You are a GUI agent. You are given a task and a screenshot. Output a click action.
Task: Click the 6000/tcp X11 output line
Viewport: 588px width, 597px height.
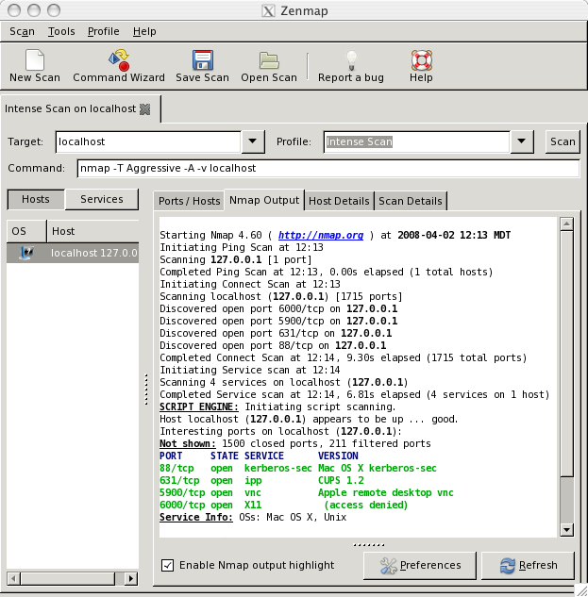tap(283, 505)
